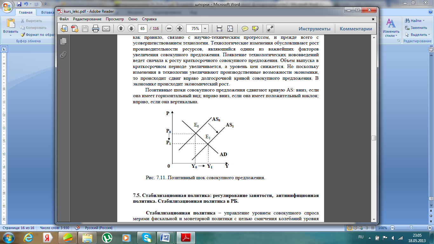Viewport: 434px width, 244px height.
Task: Switch Word to Full Screen Reading view
Action: [355, 228]
